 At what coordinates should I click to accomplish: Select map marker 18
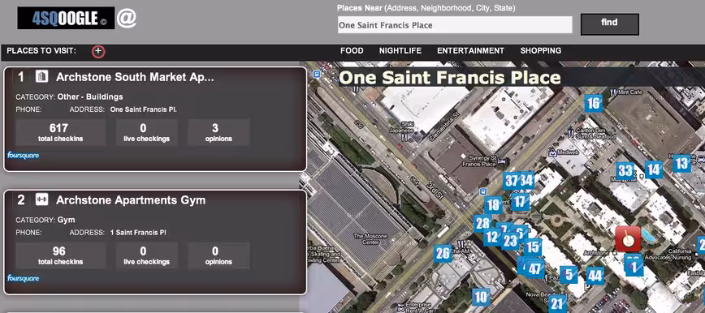(x=493, y=205)
